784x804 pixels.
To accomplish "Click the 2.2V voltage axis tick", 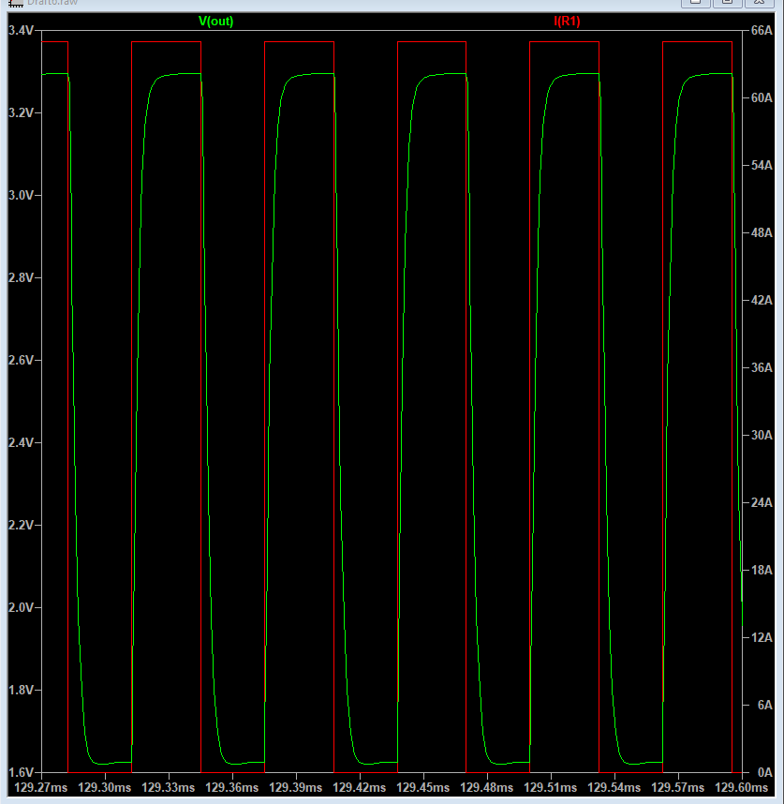I will 22,526.
